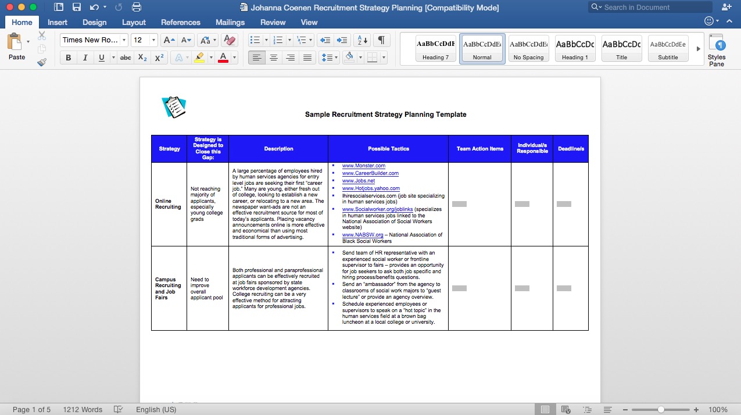Viewport: 741px width, 415px height.
Task: Toggle center text alignment
Action: (x=274, y=56)
